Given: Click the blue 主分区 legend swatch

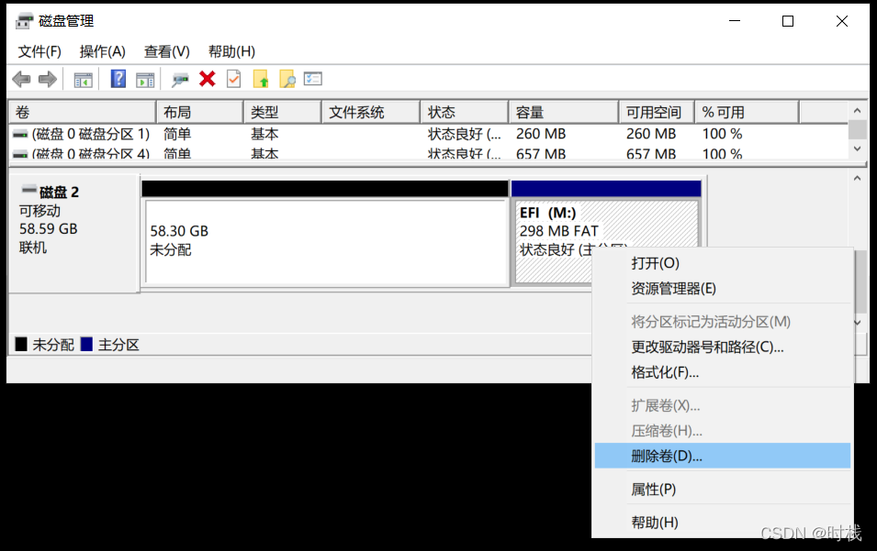Looking at the screenshot, I should 86,344.
